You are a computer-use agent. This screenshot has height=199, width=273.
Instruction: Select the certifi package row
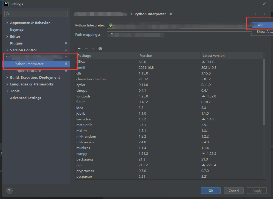tap(169, 68)
